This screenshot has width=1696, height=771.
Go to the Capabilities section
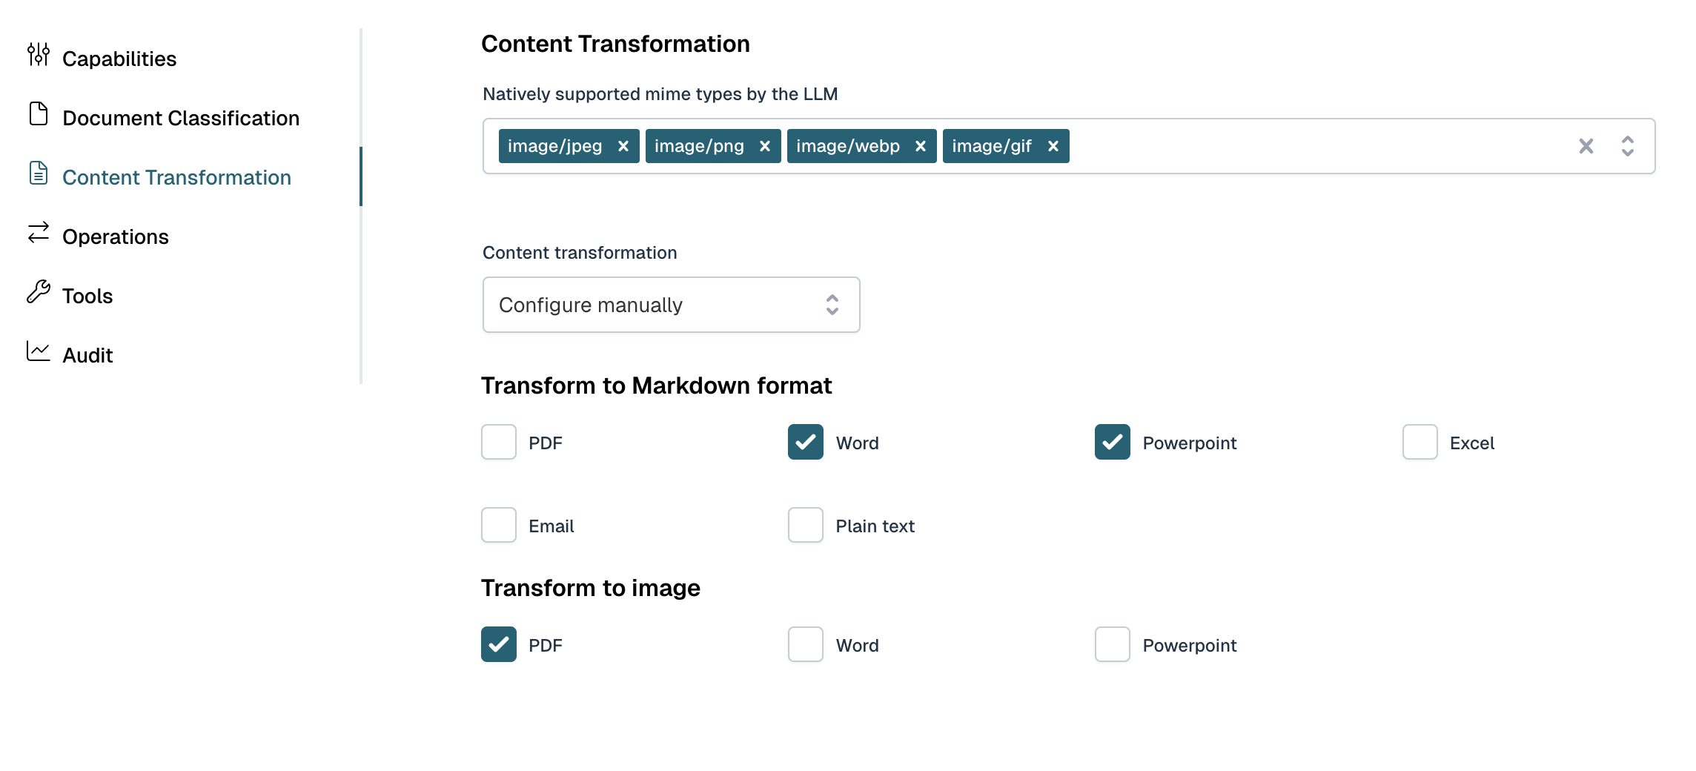[x=119, y=58]
